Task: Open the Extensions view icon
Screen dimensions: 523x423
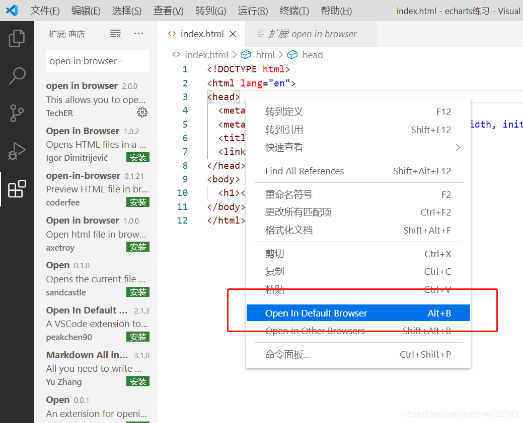Action: pos(17,189)
